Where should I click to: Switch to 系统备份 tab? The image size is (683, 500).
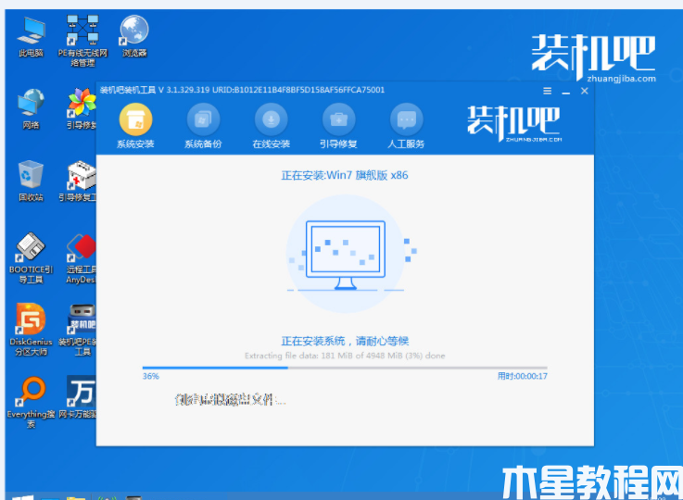[x=203, y=126]
